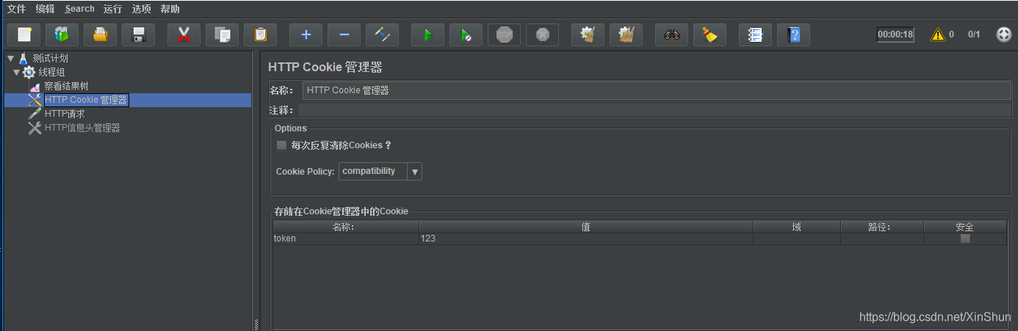
Task: Select 测试计划 in the tree
Action: click(x=51, y=58)
